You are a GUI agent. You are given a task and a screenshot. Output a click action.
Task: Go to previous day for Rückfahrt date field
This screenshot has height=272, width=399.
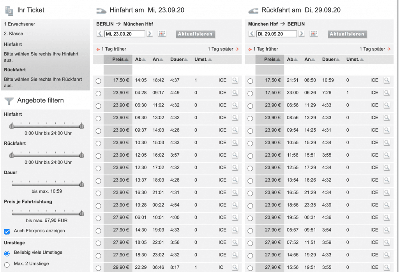coord(252,34)
